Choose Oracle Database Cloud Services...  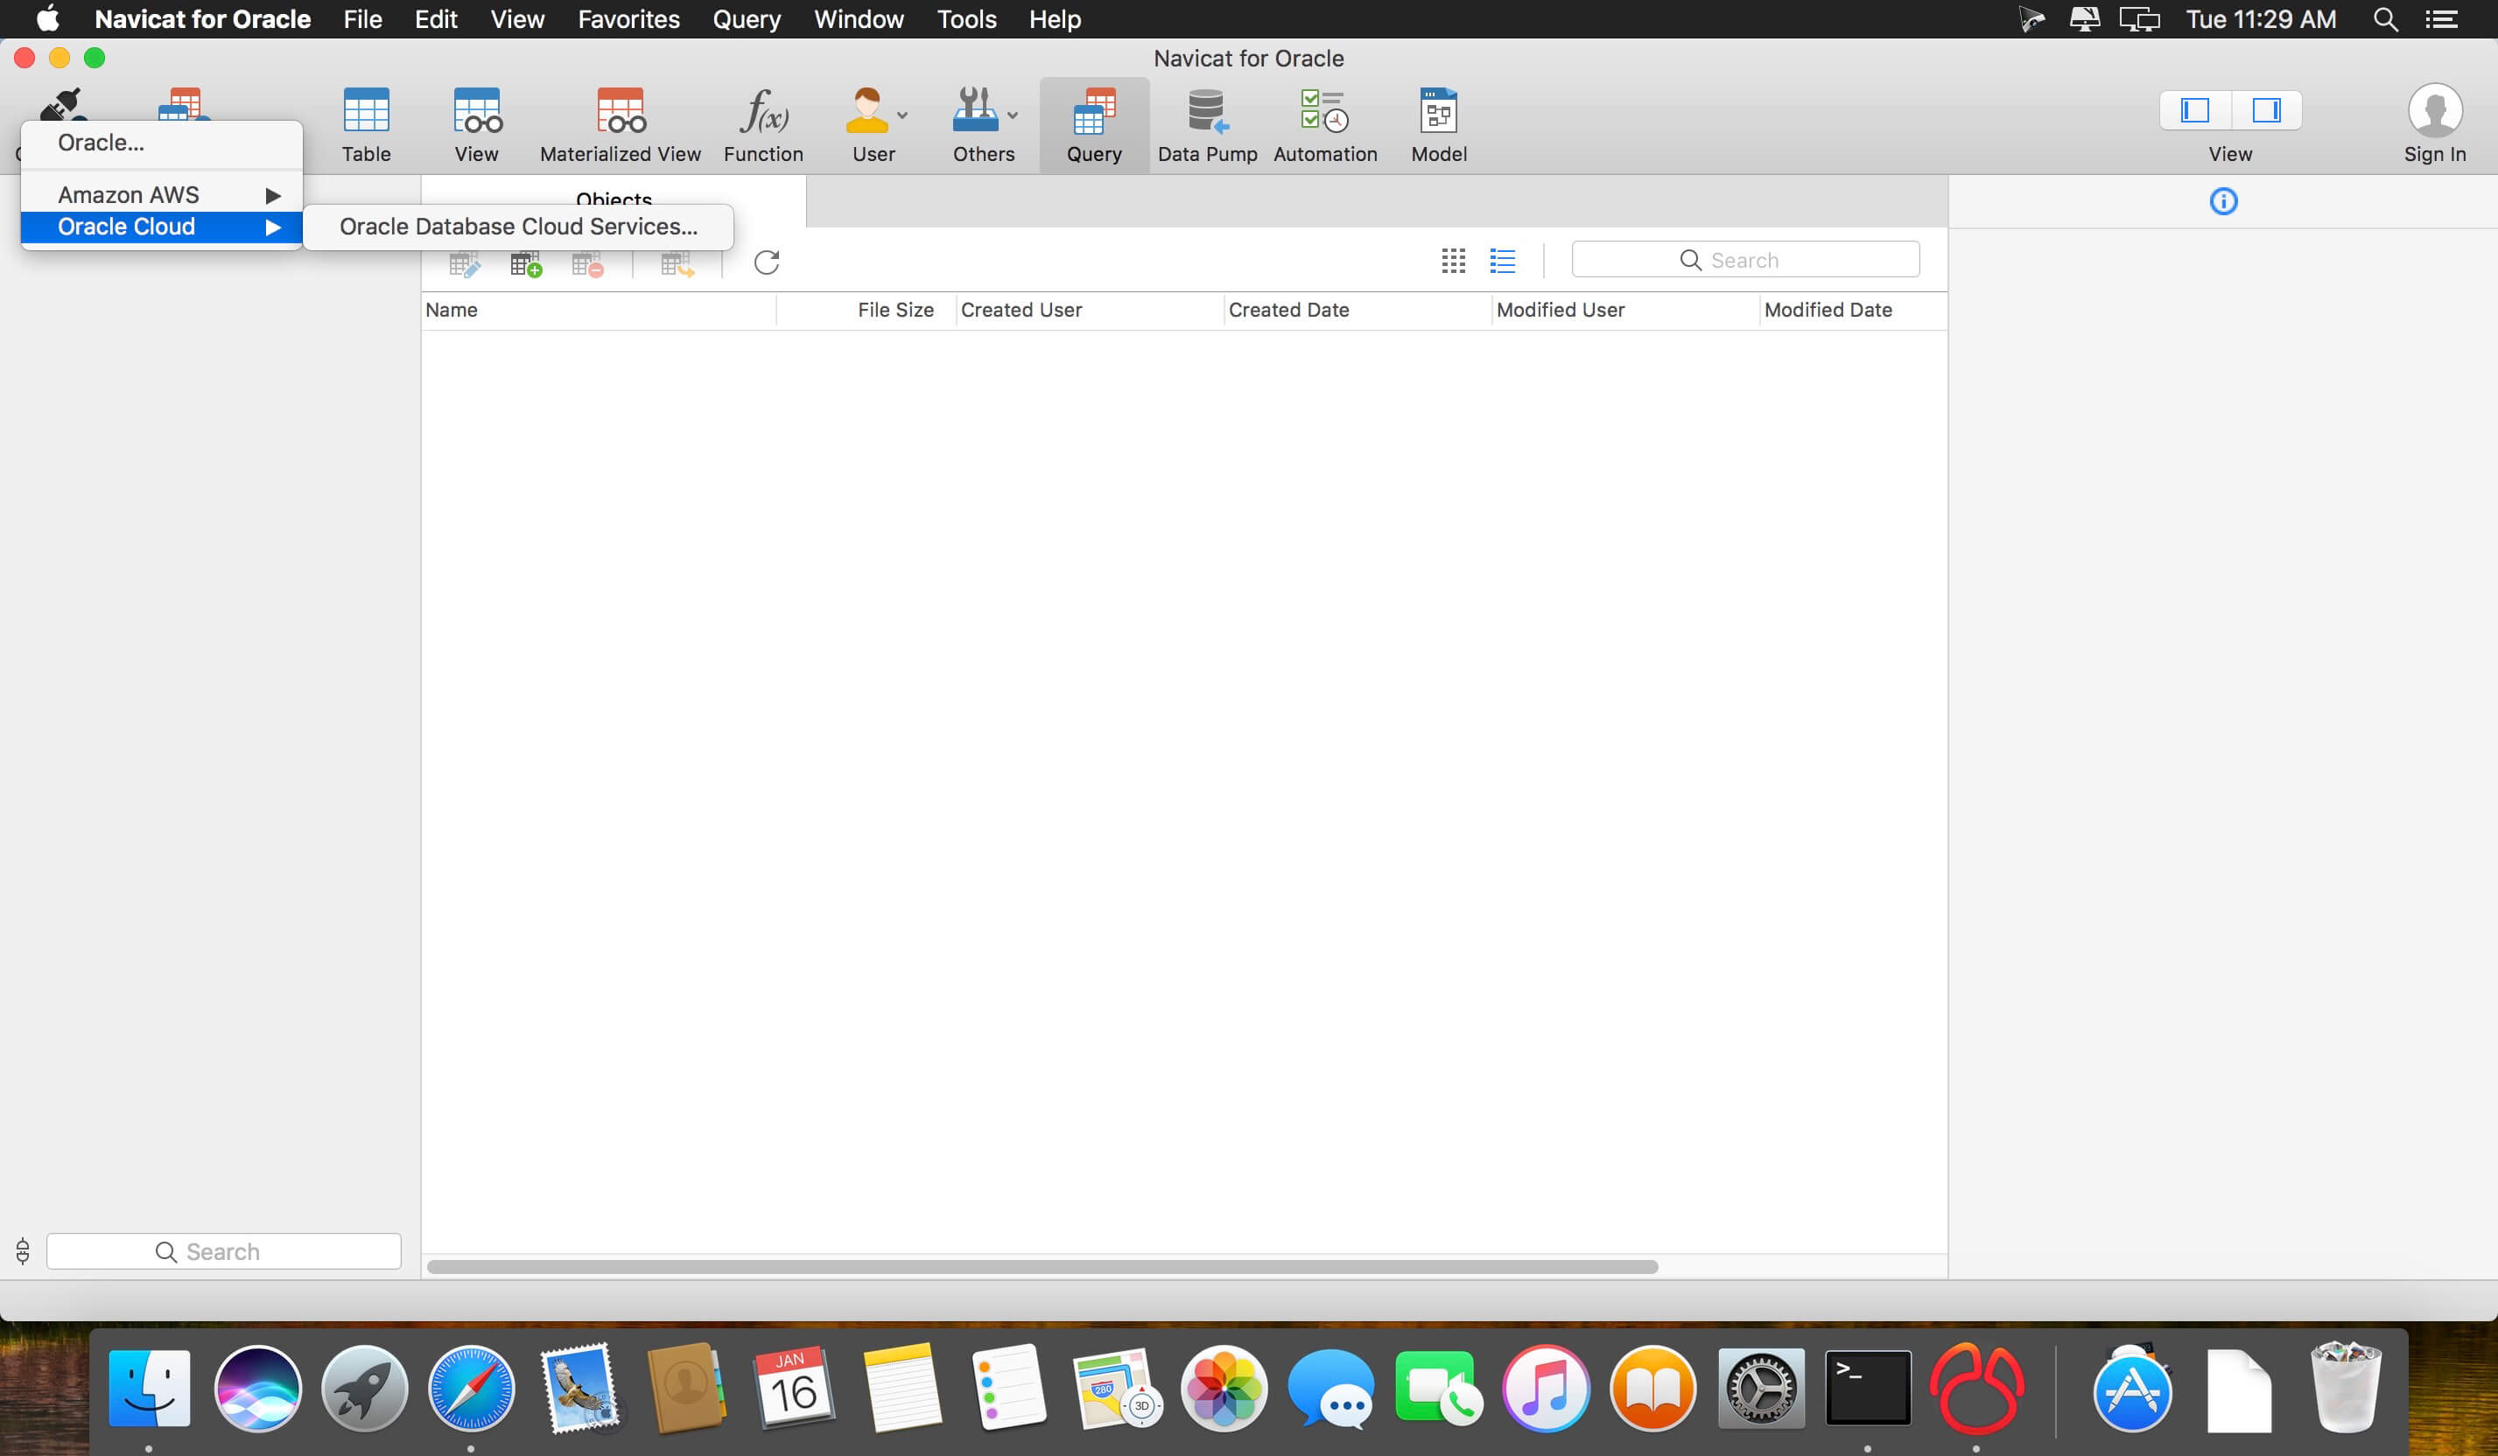[518, 226]
